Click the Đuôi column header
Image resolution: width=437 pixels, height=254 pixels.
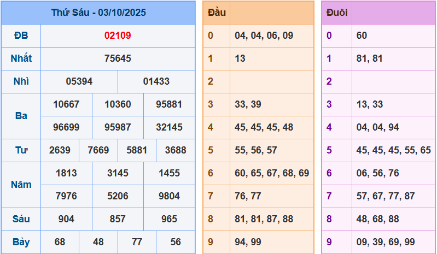[x=336, y=13]
